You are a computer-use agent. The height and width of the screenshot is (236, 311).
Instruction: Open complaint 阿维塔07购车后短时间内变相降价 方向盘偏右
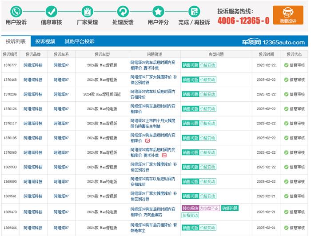[153, 212]
